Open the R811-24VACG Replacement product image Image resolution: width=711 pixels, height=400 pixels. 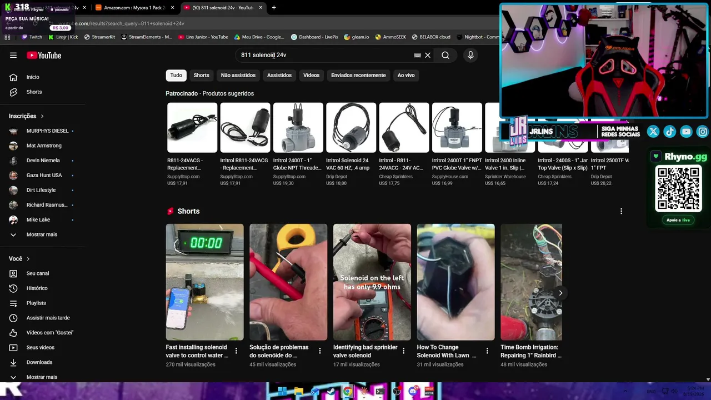pos(192,128)
